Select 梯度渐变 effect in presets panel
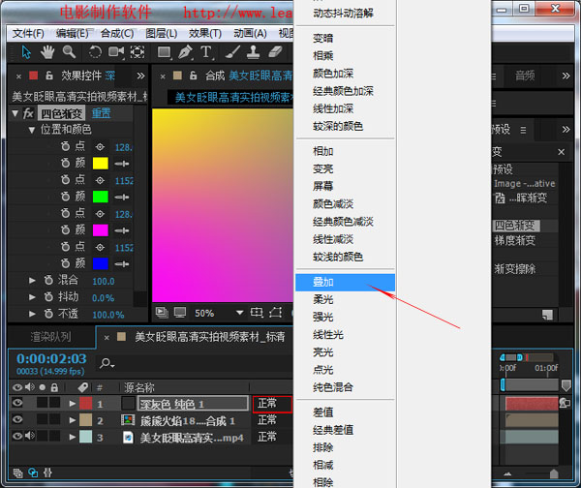The height and width of the screenshot is (488, 581). (515, 241)
